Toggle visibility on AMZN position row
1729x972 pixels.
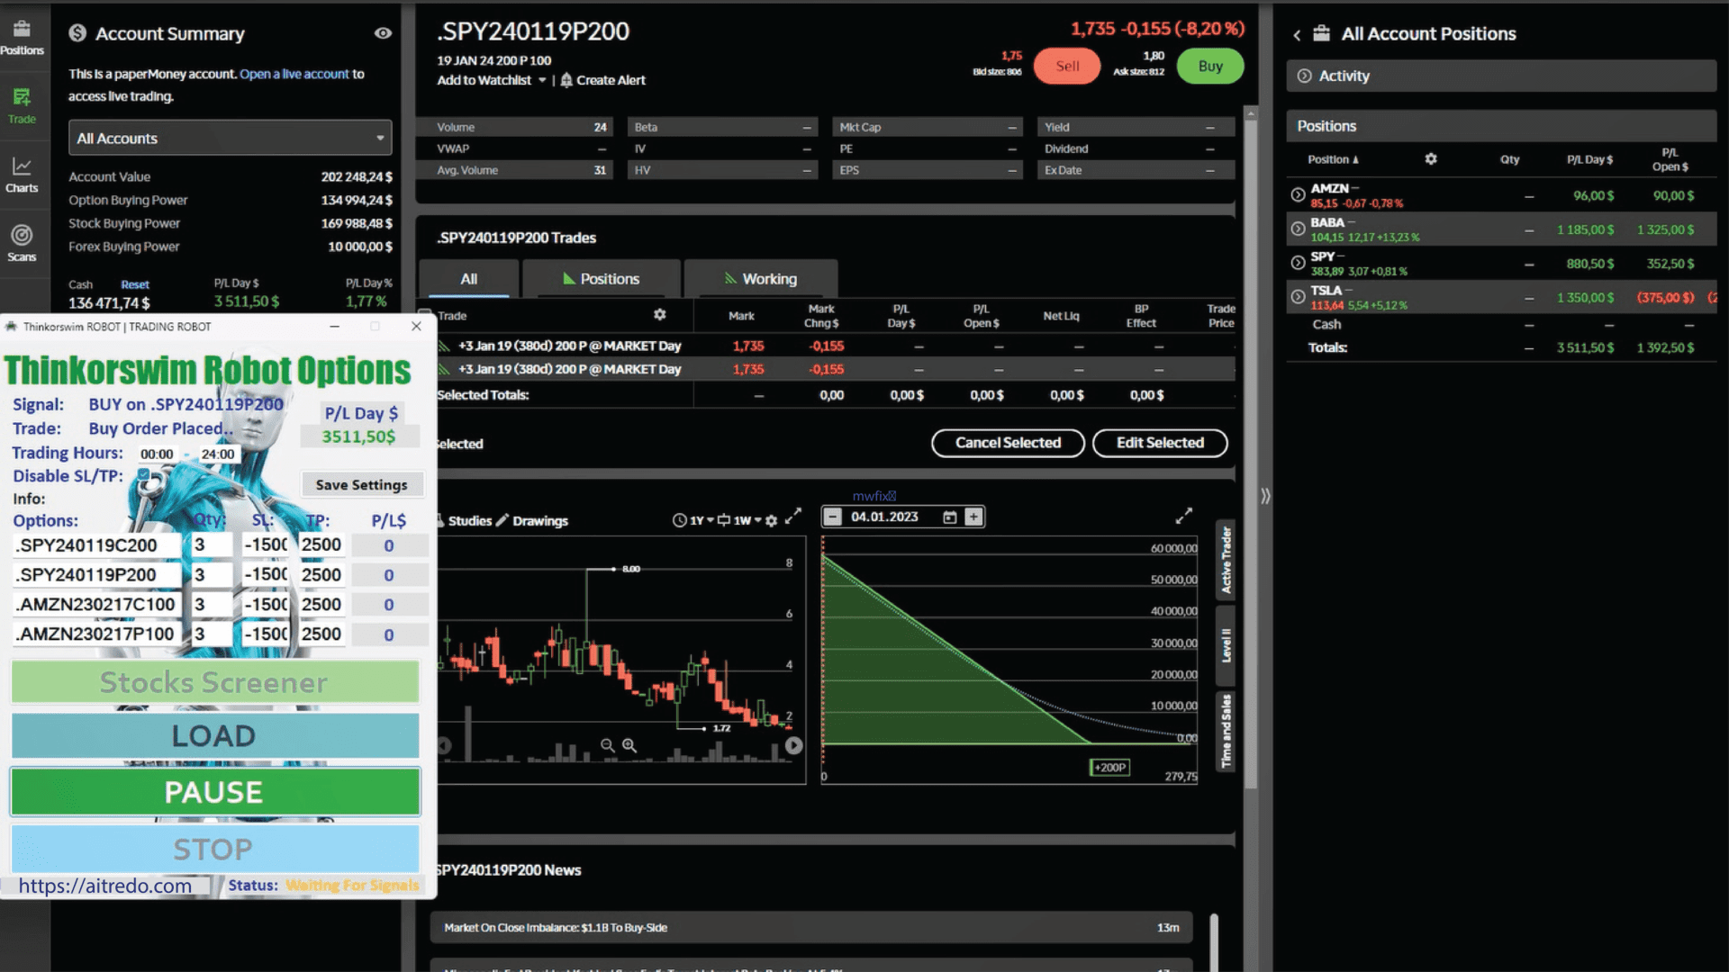pyautogui.click(x=1298, y=194)
